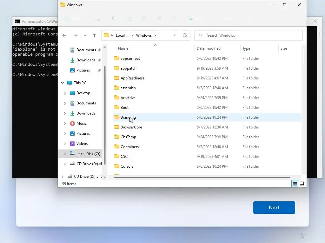Select the CSC folder icon
Viewport: 325px width, 243px height.
[x=117, y=156]
